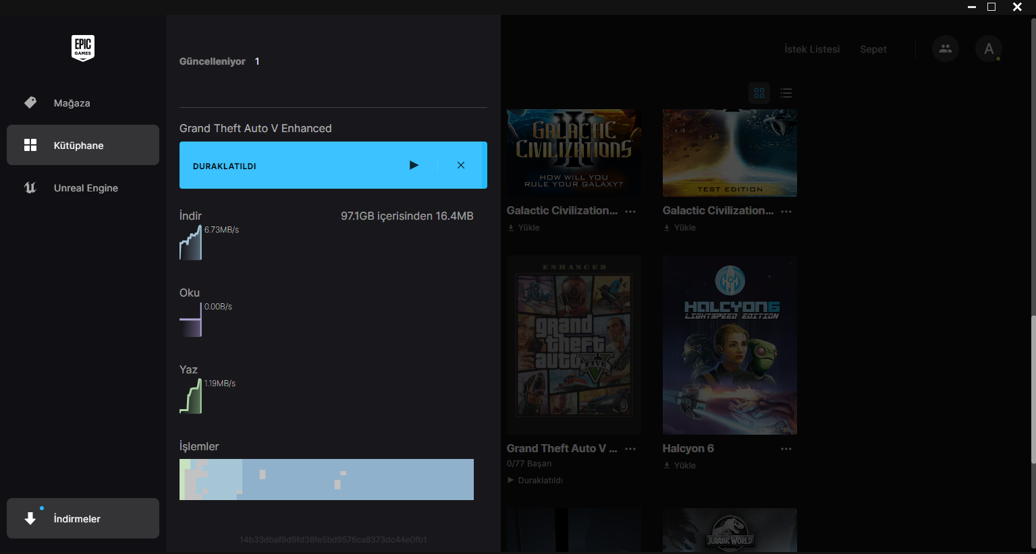The image size is (1036, 554).
Task: Cancel the GTA V Enhanced download
Action: pyautogui.click(x=461, y=165)
